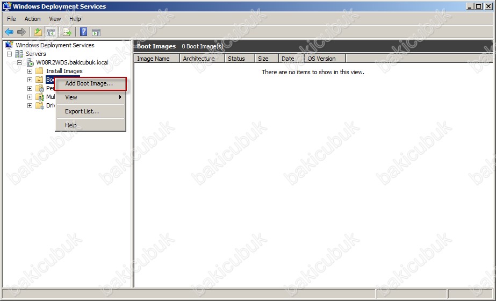Click the Multicast Transmissions folder icon

pyautogui.click(x=40, y=97)
